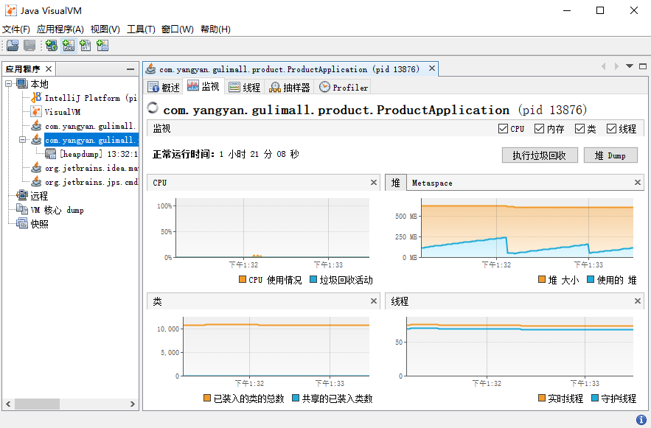Open the 窗口(W) menu

(x=177, y=29)
